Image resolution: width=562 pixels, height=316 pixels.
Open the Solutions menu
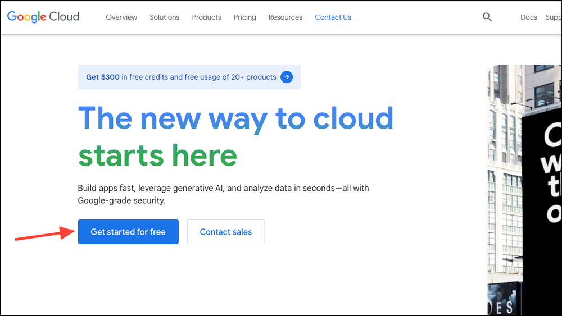pos(165,17)
